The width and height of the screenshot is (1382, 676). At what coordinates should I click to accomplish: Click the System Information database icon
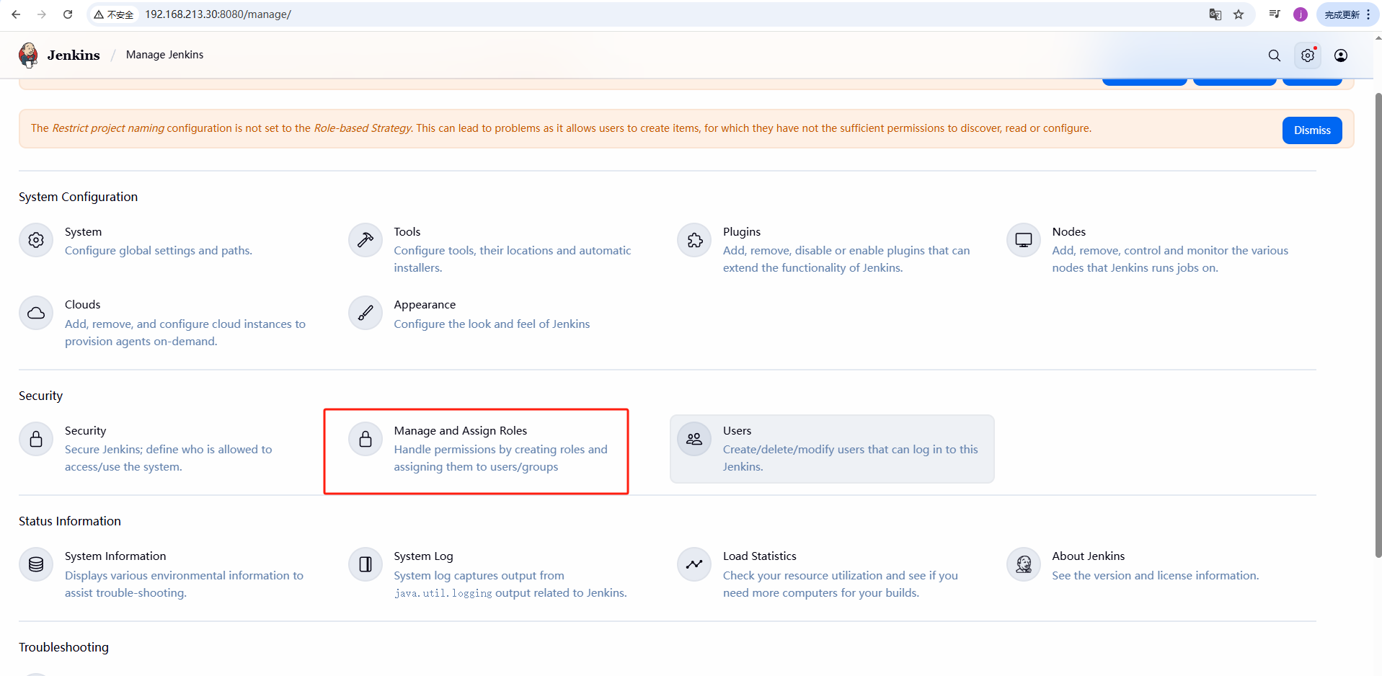[x=36, y=564]
